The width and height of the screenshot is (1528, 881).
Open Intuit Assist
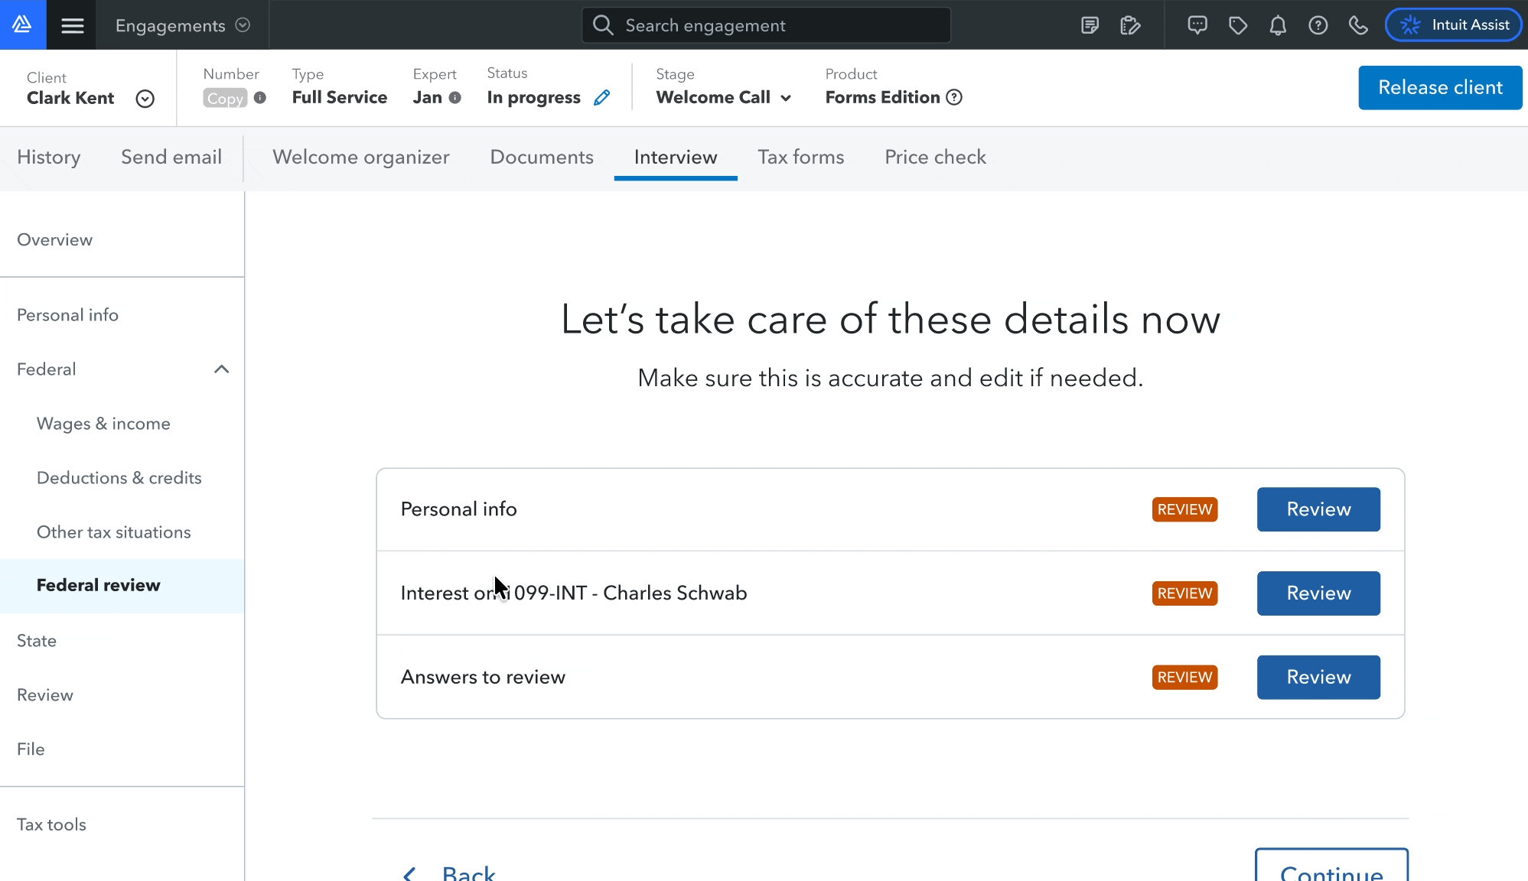(x=1454, y=25)
